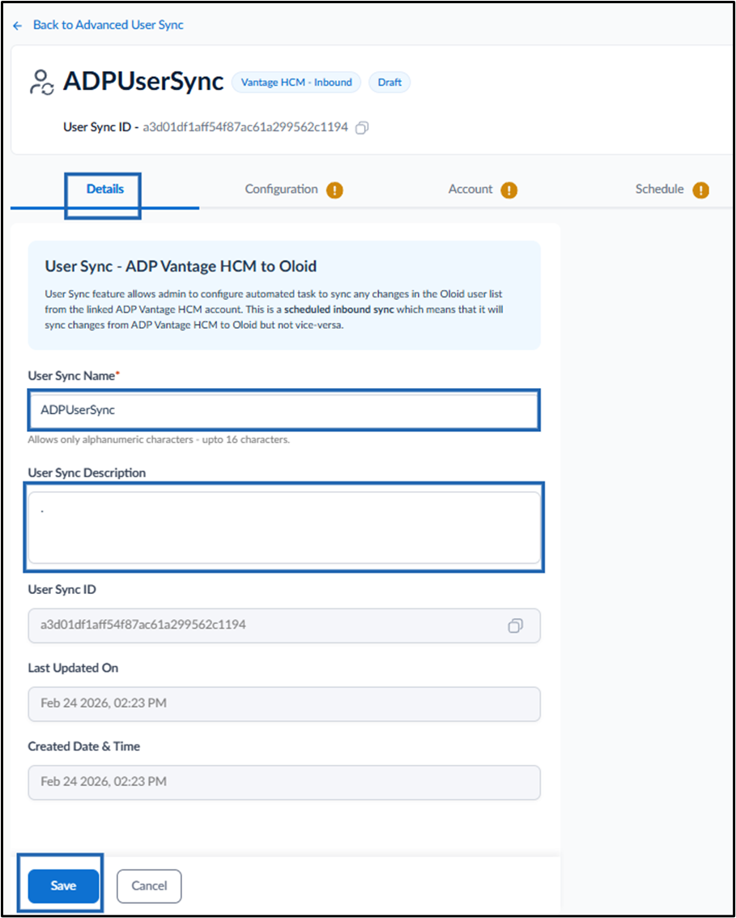The width and height of the screenshot is (736, 918).
Task: Click the User Sync Description text area
Action: pyautogui.click(x=283, y=527)
